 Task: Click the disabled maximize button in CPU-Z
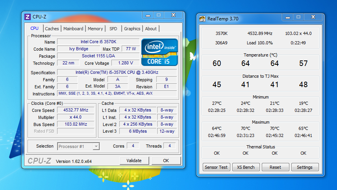click(159, 15)
